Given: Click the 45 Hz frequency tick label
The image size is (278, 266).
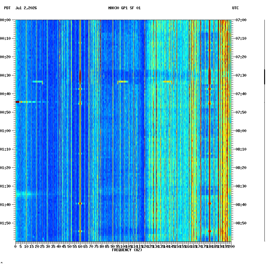Looking at the screenshot, I should [64, 247].
